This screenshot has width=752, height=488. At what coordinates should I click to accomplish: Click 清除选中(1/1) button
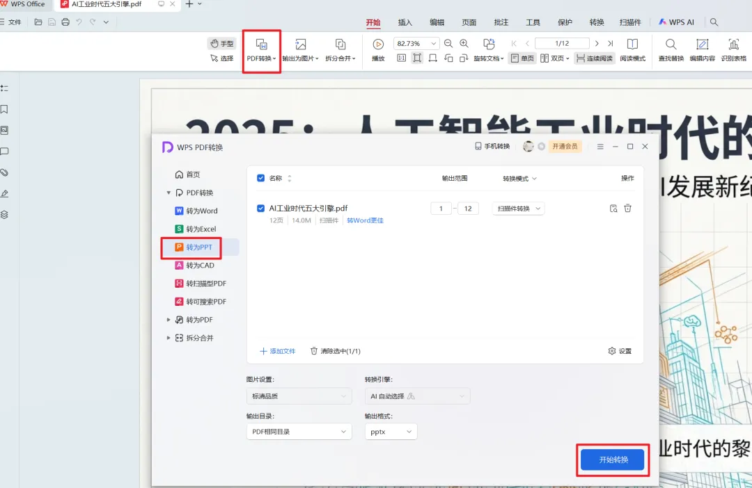click(335, 351)
